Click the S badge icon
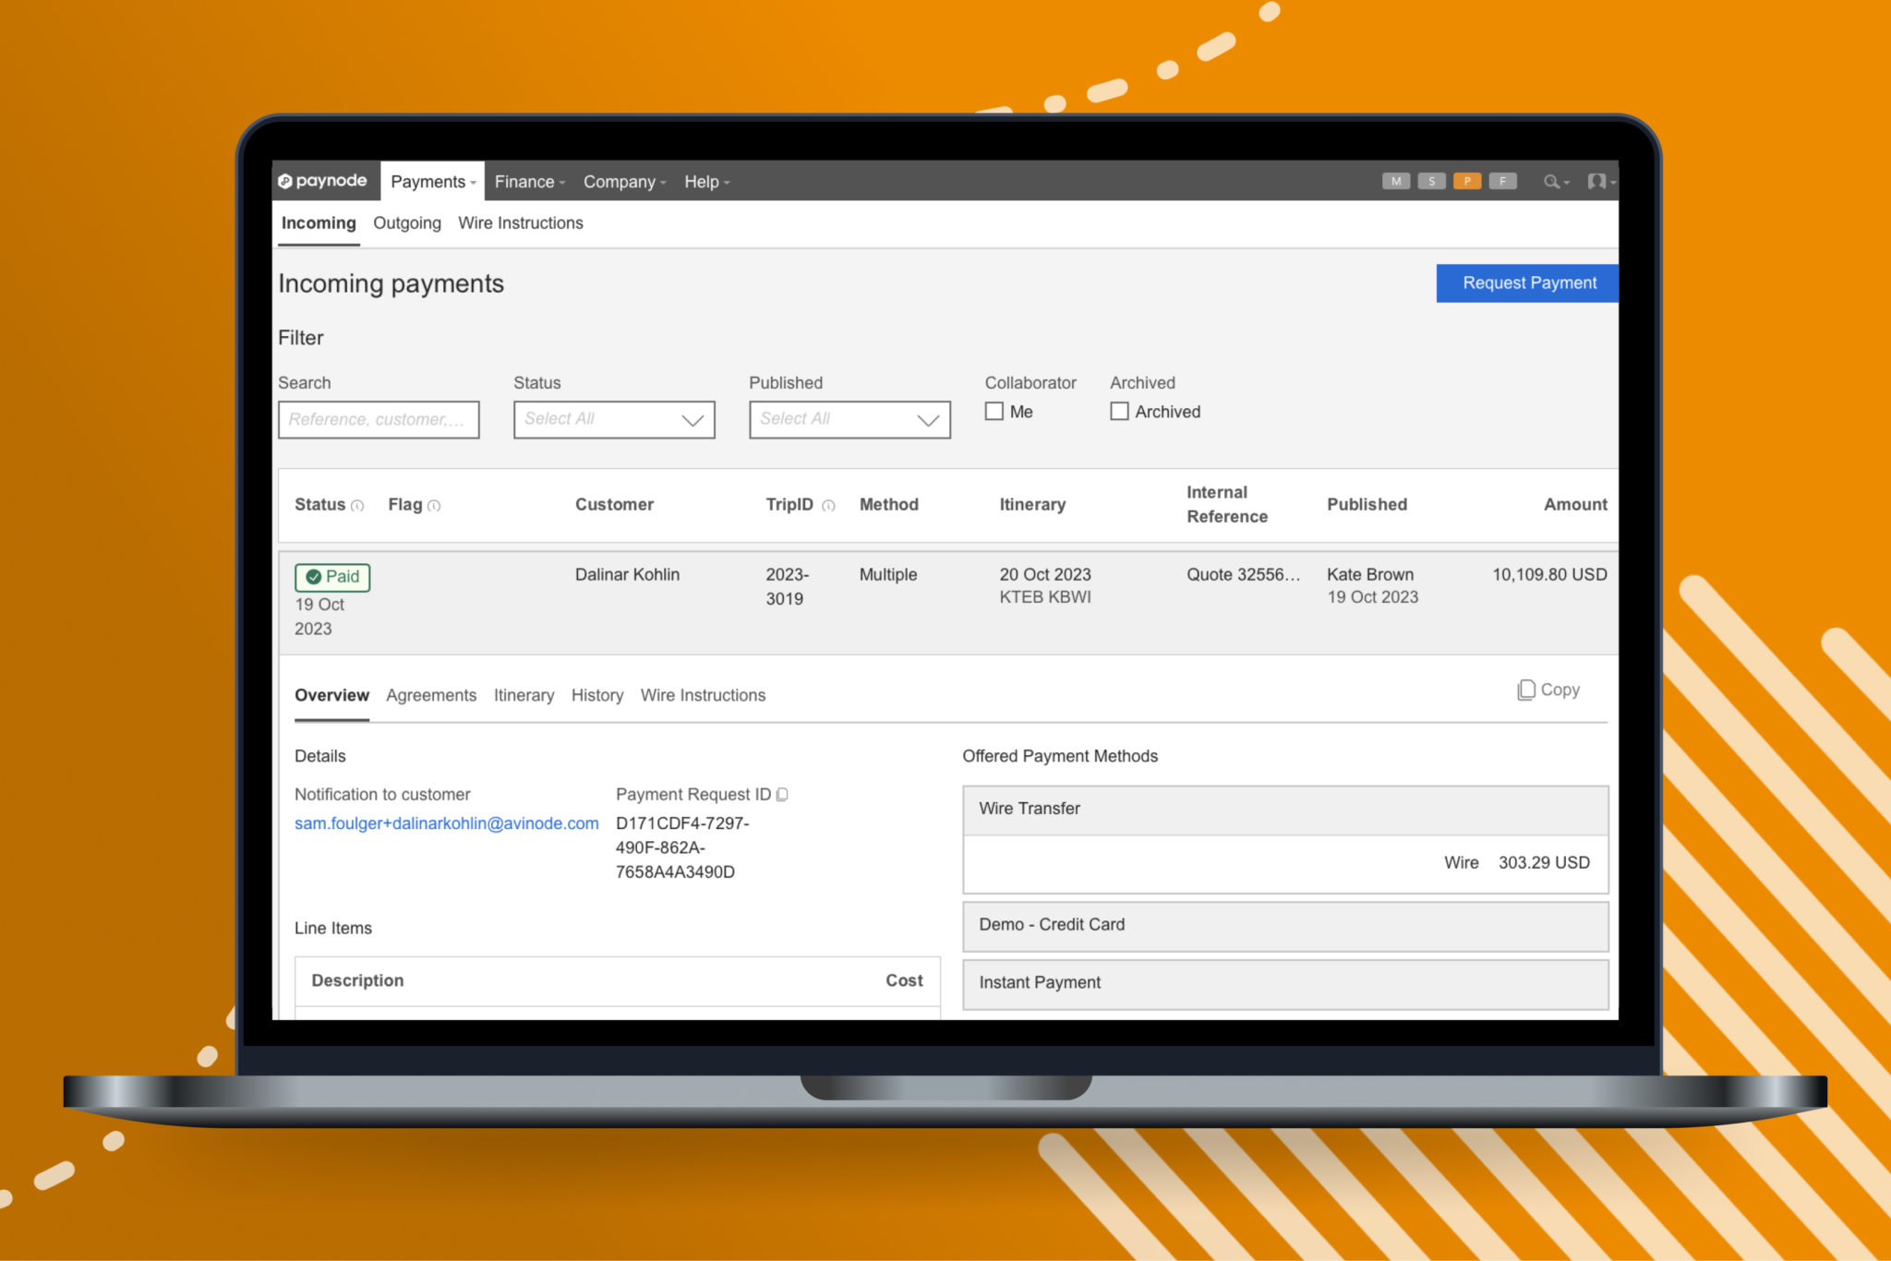Image resolution: width=1891 pixels, height=1261 pixels. tap(1431, 181)
